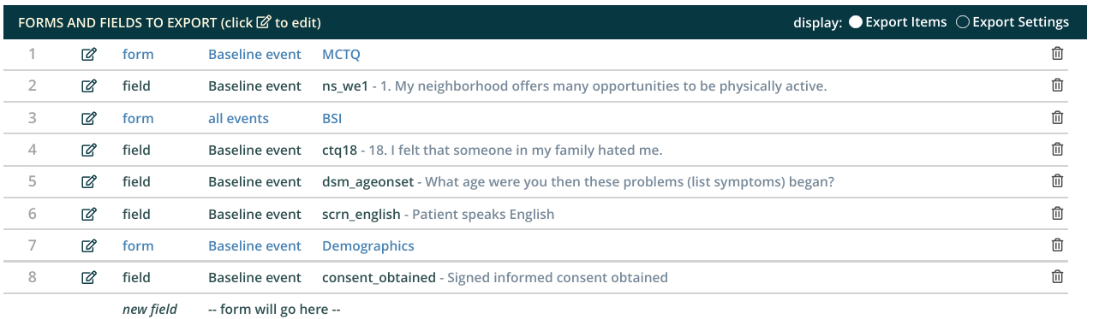Click the BSI form name

(x=332, y=118)
